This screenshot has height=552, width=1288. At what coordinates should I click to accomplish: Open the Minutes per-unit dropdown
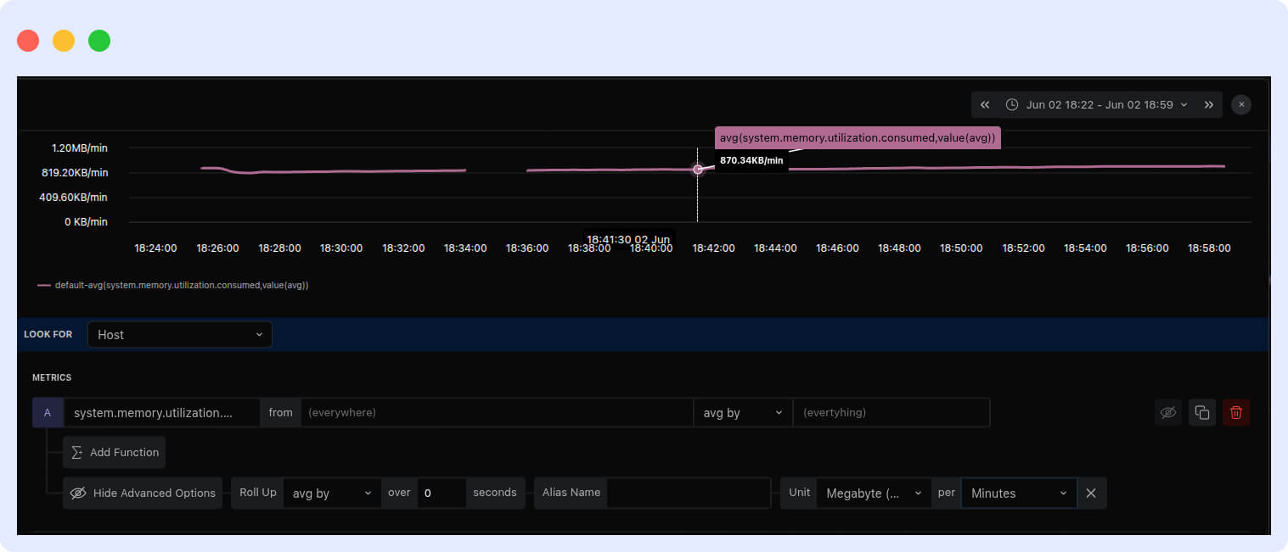tap(1018, 493)
